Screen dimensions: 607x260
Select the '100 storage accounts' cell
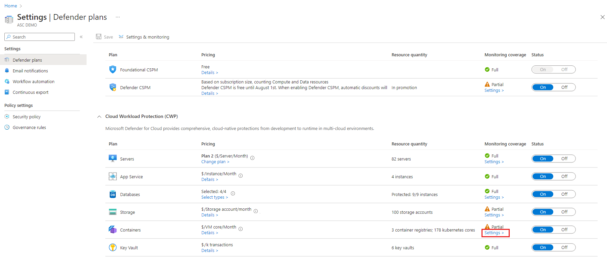412,212
